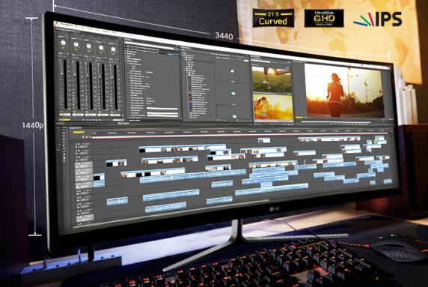Open the Premiere Pro application menu

pos(67,24)
